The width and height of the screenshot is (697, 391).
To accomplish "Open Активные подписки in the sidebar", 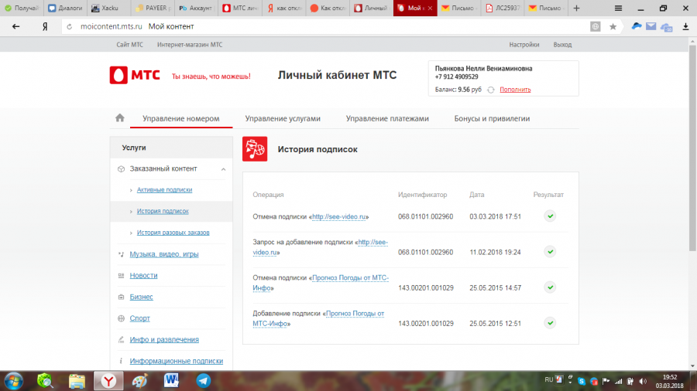I will [164, 190].
